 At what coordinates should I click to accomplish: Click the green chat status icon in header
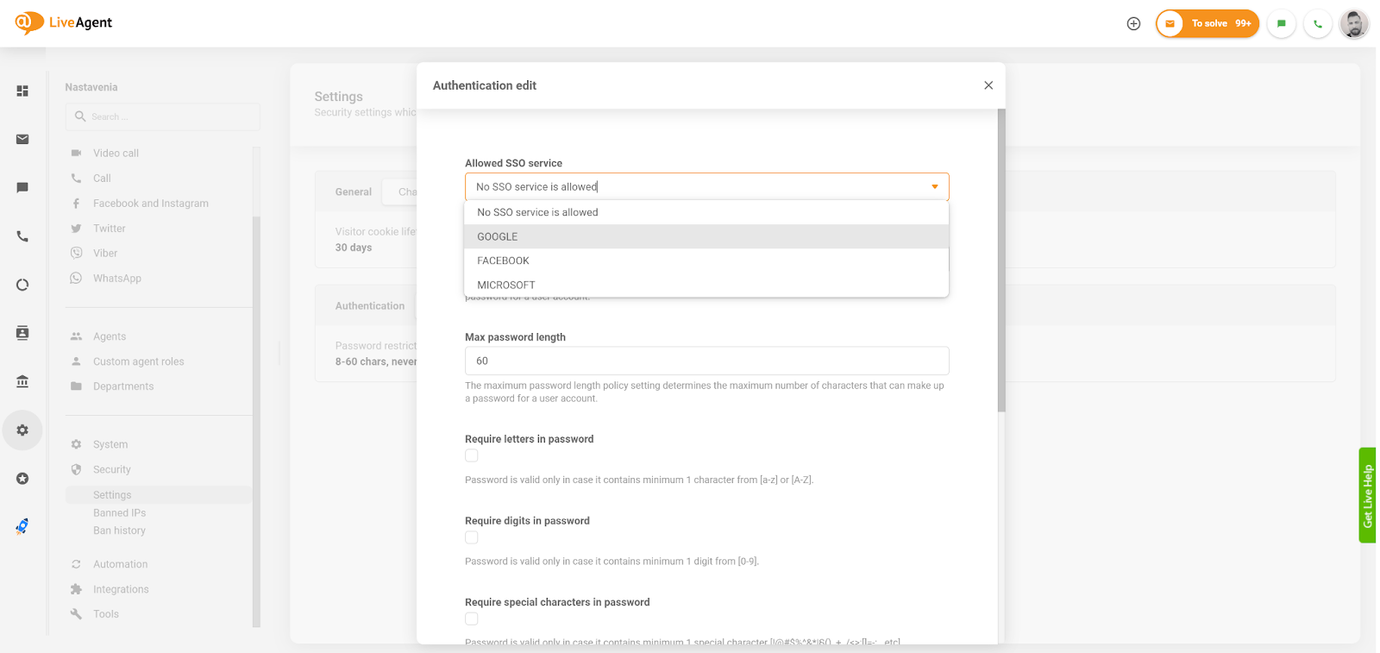tap(1282, 23)
